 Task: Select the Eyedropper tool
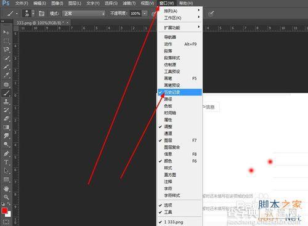click(x=6, y=75)
